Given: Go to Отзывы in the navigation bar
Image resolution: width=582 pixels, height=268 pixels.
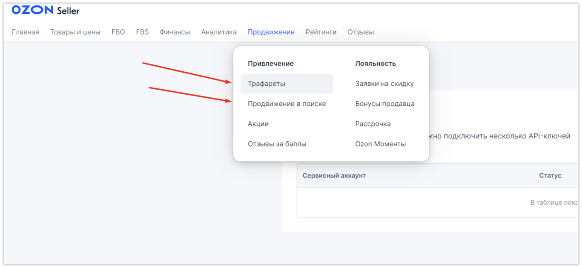Looking at the screenshot, I should pos(360,32).
